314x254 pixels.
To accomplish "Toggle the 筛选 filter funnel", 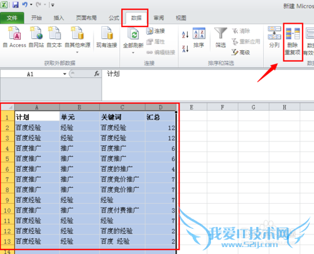I will 220,38.
